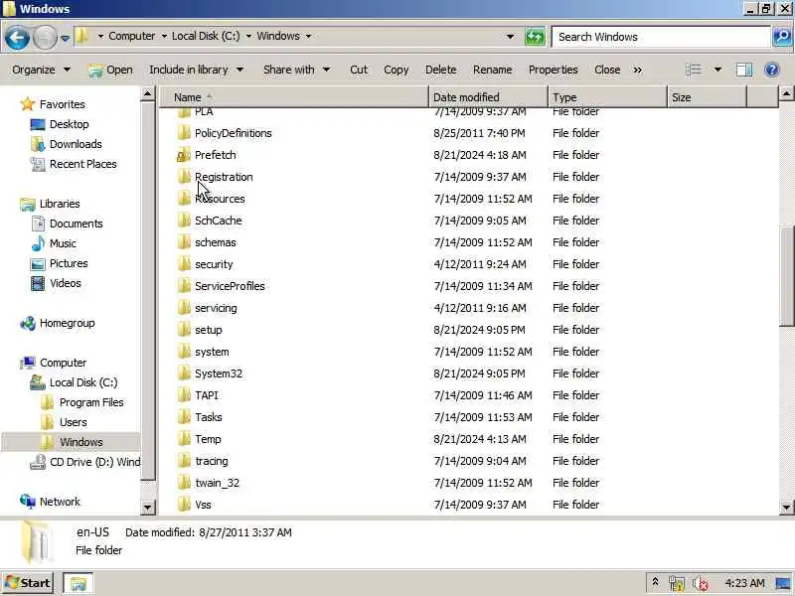Sort by Date modified column

(x=488, y=96)
